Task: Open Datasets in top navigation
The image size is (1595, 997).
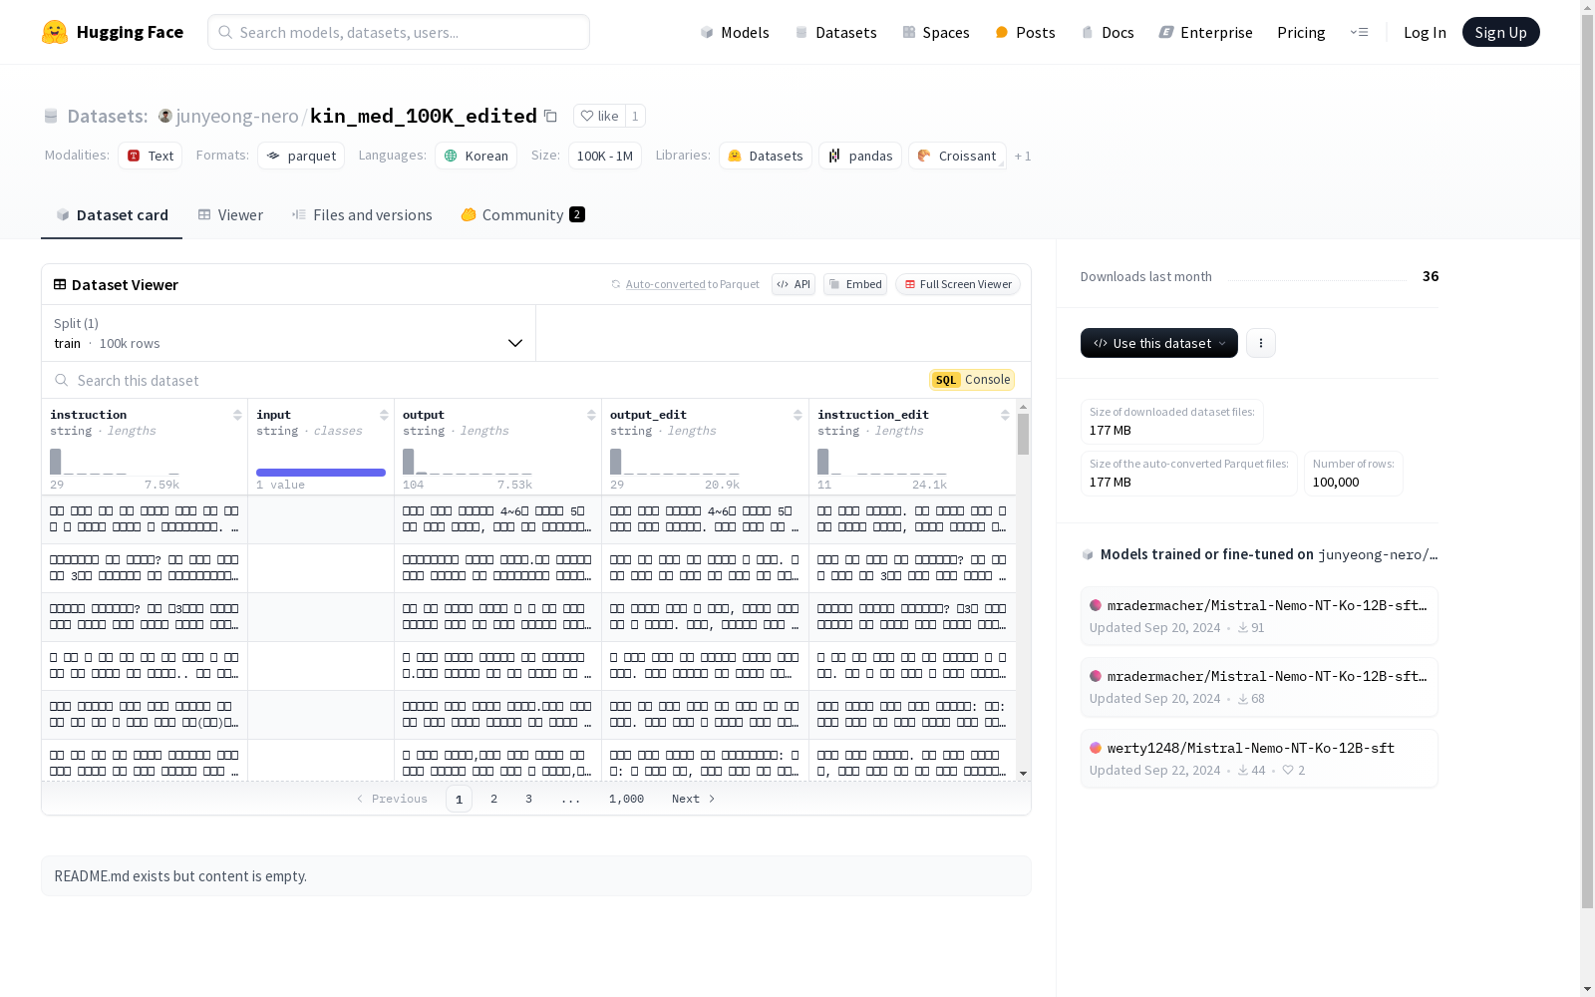Action: 835,32
